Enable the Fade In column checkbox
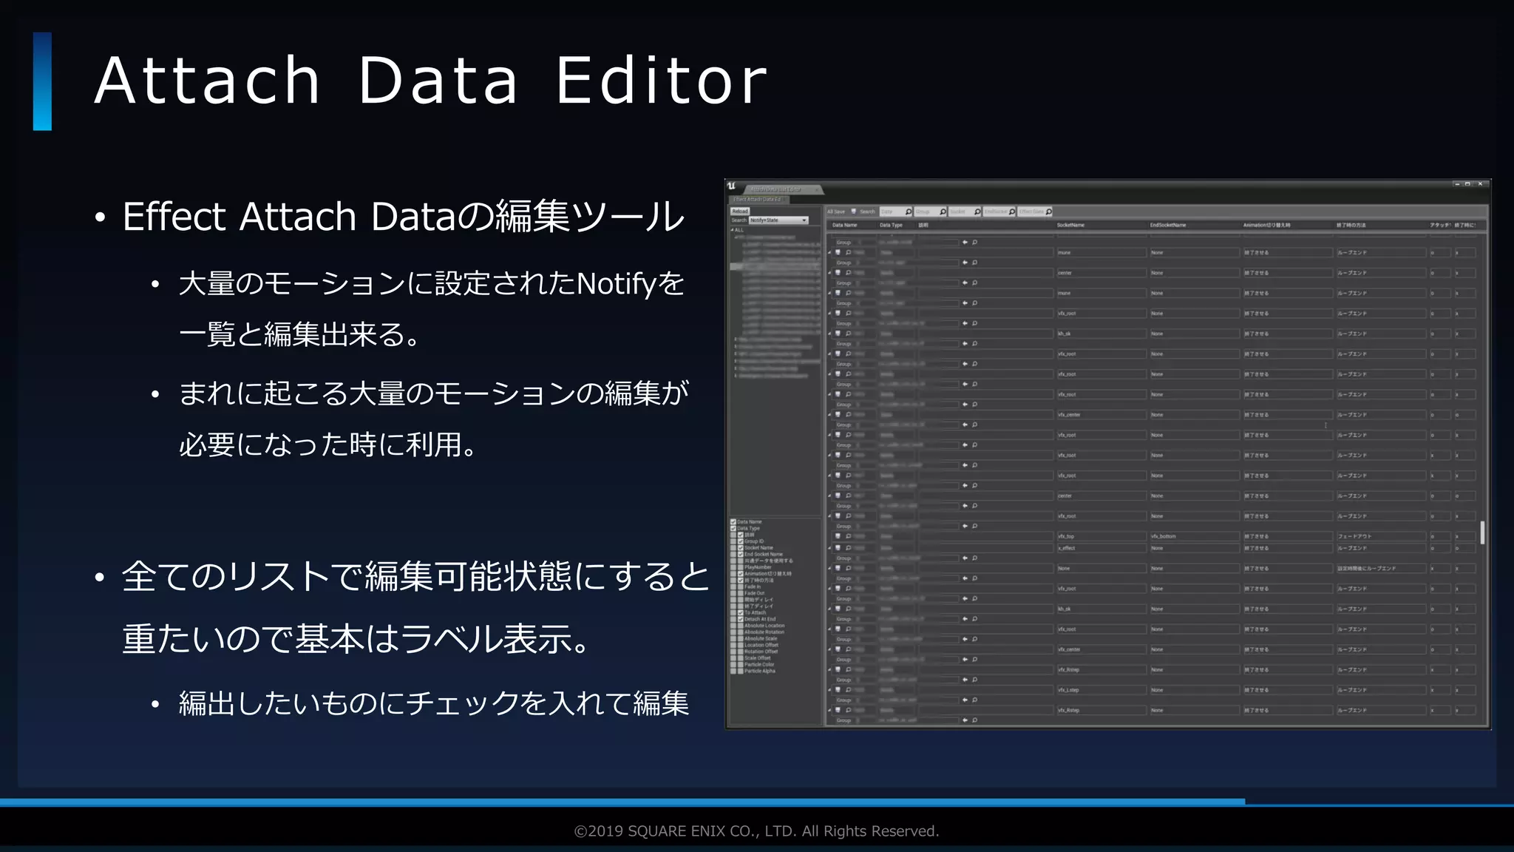 (x=740, y=586)
